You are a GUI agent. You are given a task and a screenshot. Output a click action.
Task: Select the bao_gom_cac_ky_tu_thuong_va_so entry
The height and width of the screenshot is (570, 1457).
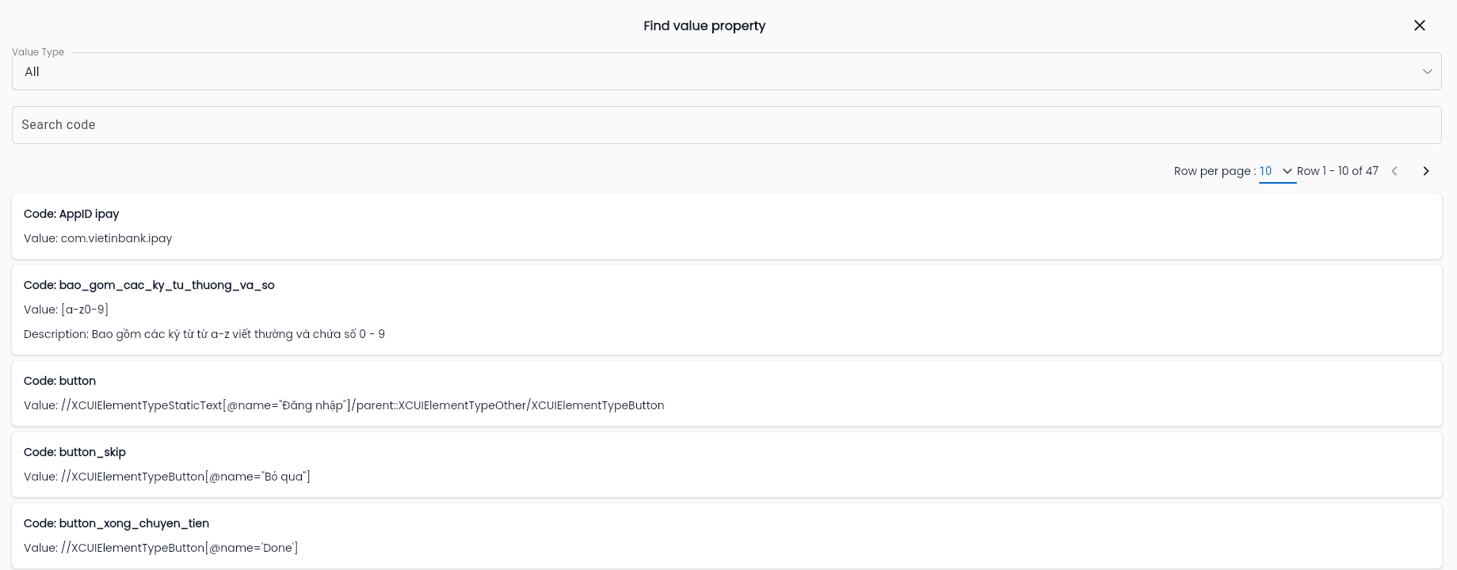coord(727,310)
